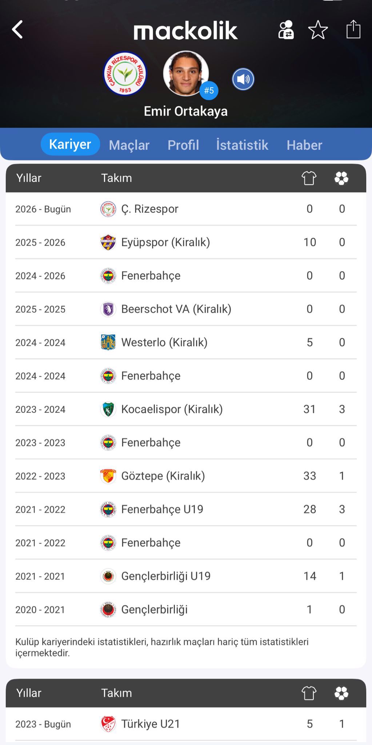Tap the Türkiye U21 national team crest
372x745 pixels.
[x=108, y=724]
